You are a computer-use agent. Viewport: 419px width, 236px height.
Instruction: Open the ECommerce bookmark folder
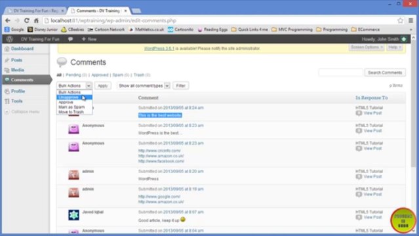pos(365,29)
